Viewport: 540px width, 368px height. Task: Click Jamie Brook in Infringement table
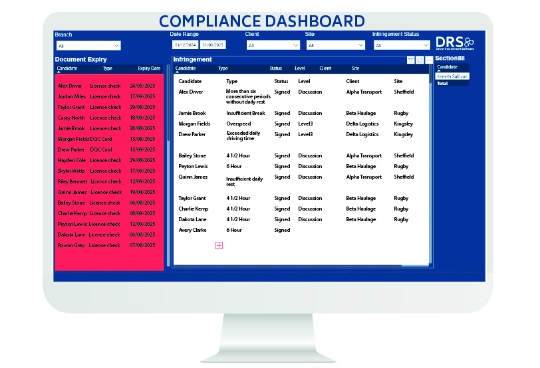pyautogui.click(x=192, y=113)
